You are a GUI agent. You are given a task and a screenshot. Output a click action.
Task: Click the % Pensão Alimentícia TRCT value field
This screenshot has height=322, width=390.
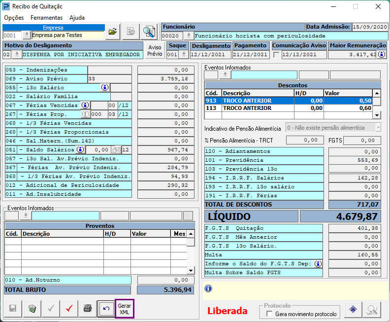[x=305, y=140]
